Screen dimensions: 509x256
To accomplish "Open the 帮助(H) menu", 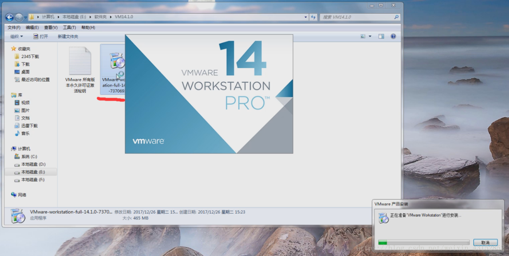I will (88, 28).
